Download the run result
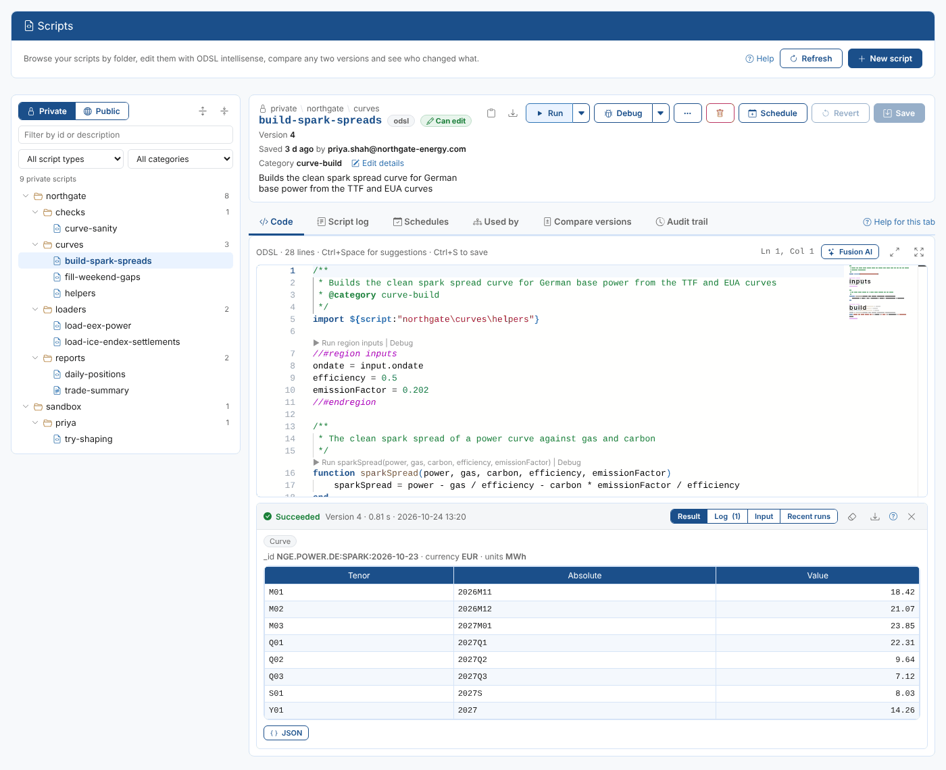This screenshot has height=770, width=946. point(874,516)
